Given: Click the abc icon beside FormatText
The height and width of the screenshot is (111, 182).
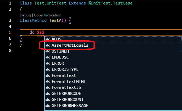Looking at the screenshot, I should 48,76.
